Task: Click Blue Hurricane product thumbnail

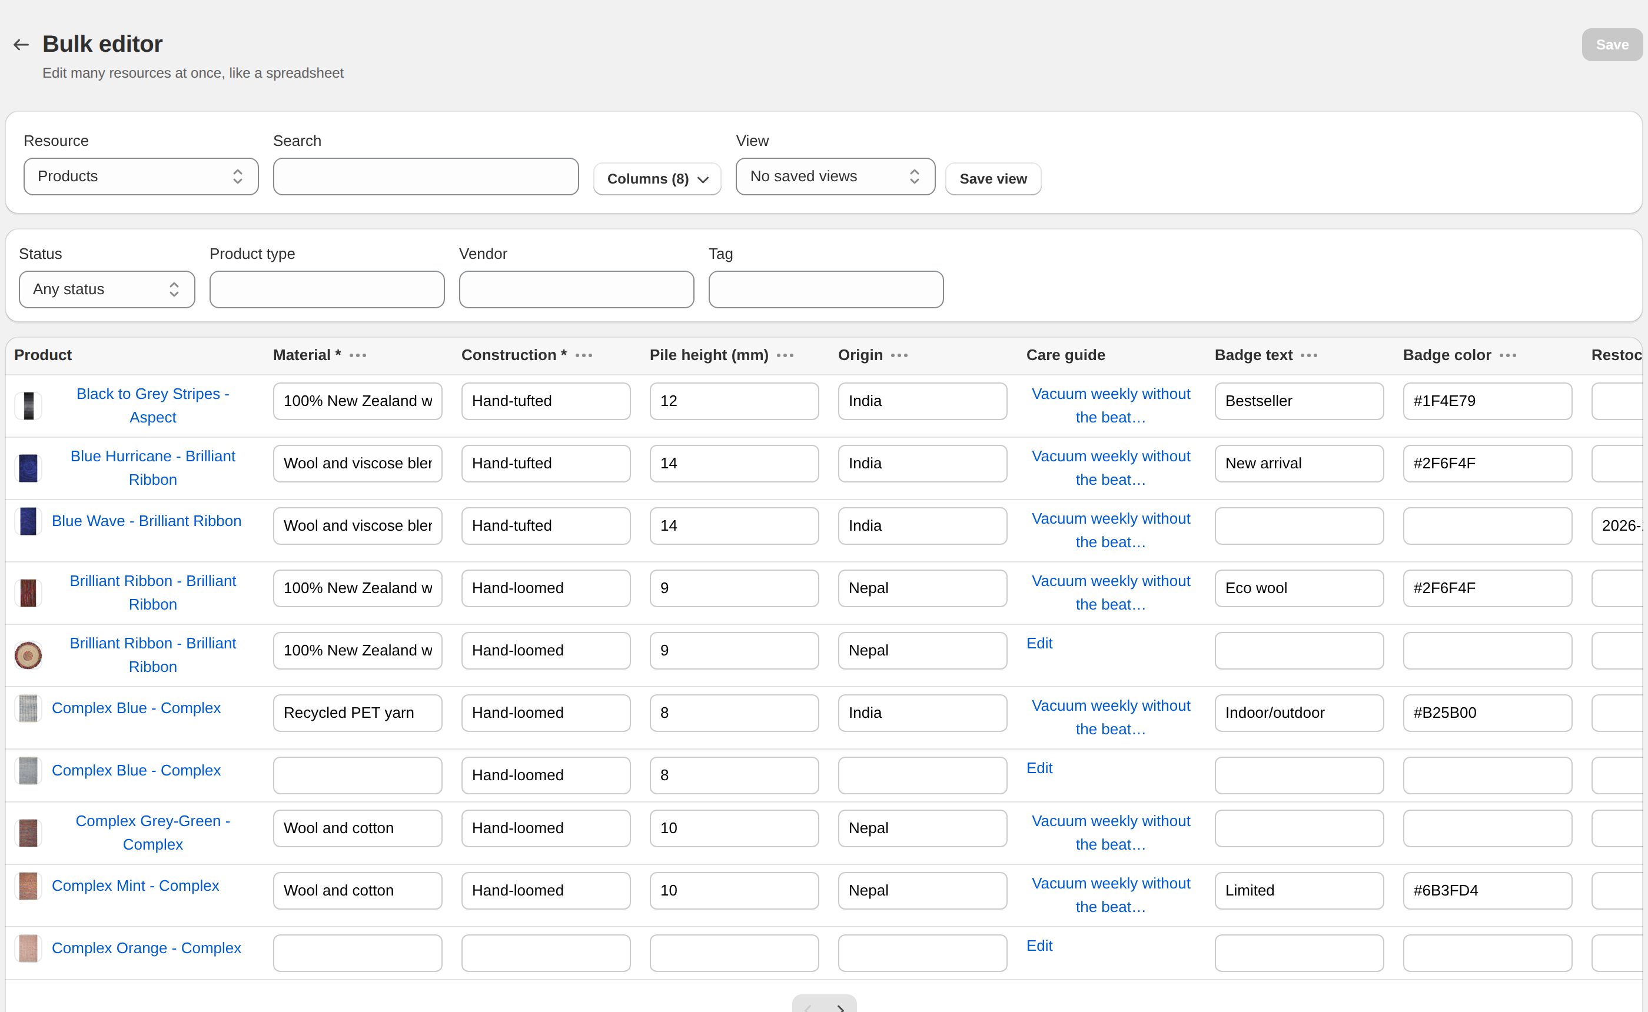Action: 28,468
